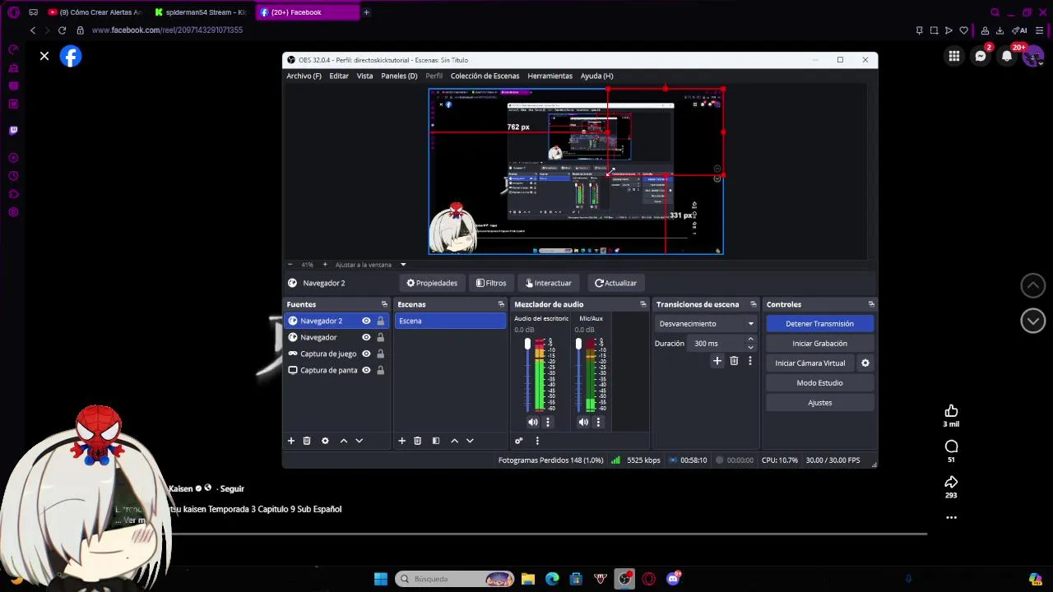This screenshot has height=592, width=1053.
Task: Delete selected source with Fuentes trash icon
Action: (x=307, y=441)
